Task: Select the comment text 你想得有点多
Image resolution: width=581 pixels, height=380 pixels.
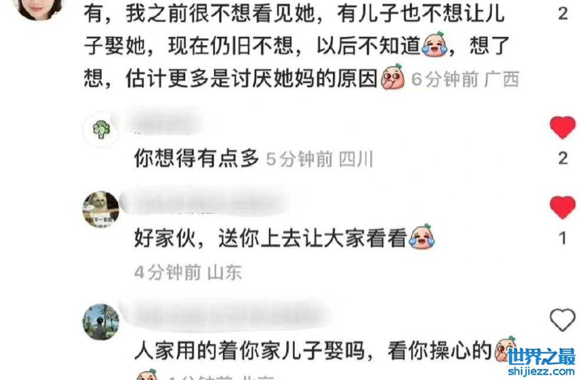Action: tap(197, 158)
